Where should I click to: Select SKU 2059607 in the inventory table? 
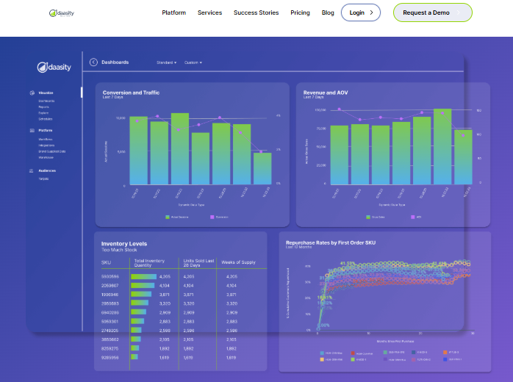[110, 286]
